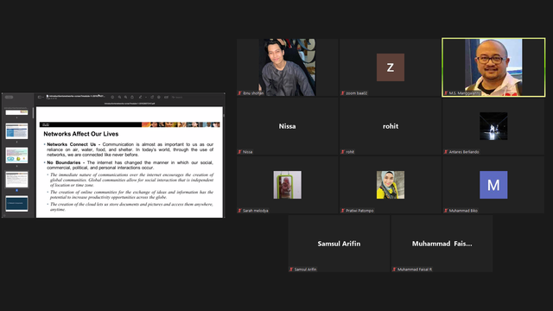The height and width of the screenshot is (311, 553).
Task: Open the sidebar view menu in Preview toolbar
Action: [40, 97]
